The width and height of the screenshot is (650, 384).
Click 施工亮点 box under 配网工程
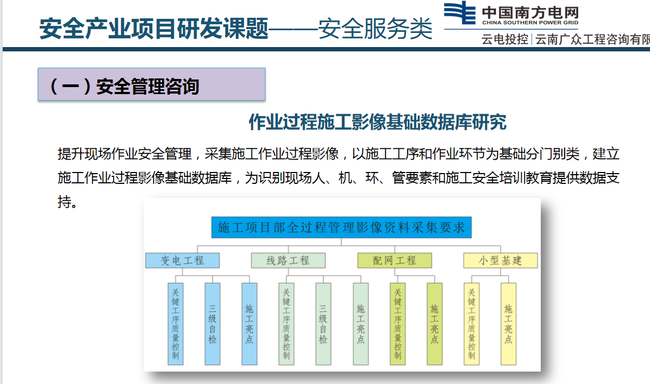(435, 323)
